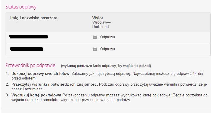Click the Status odprawy heading
Viewport: 211px width, 113px height.
pos(21,7)
